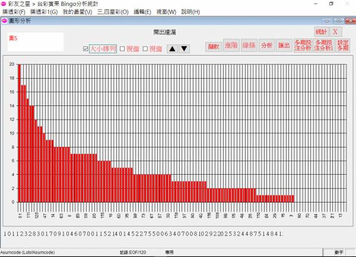Open the 說明(H) menu
The image size is (356, 257).
[x=190, y=12]
